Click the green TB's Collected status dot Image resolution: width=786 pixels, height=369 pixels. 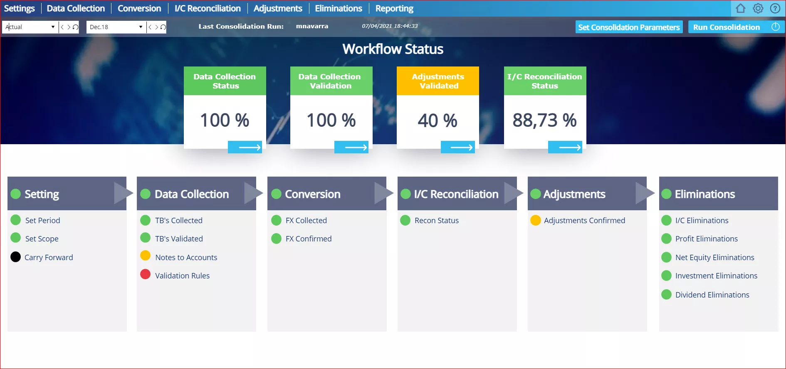[x=145, y=220]
